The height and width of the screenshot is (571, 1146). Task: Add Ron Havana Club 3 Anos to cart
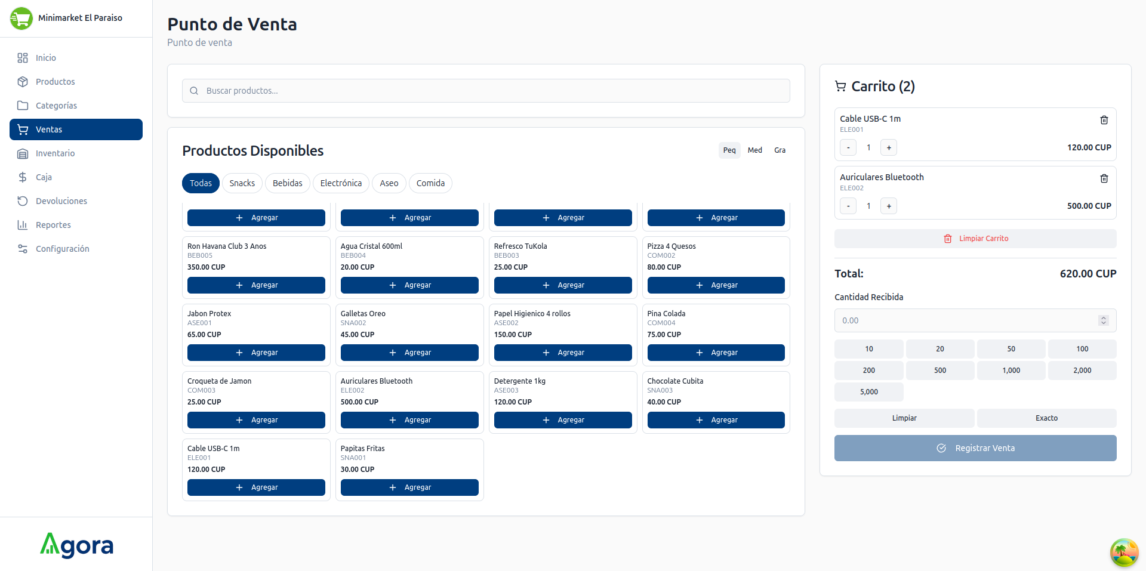(x=256, y=285)
